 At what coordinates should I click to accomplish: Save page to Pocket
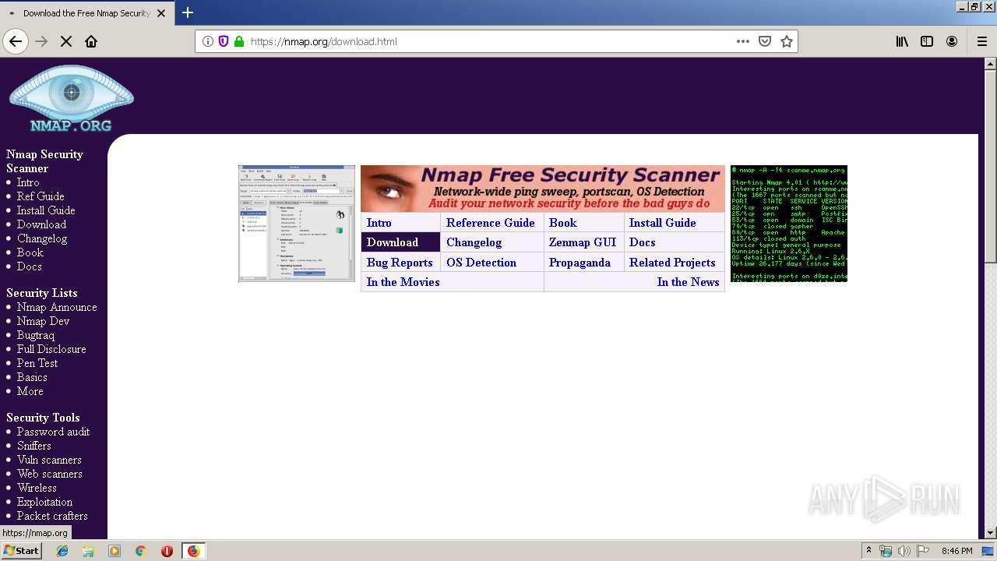pyautogui.click(x=765, y=41)
